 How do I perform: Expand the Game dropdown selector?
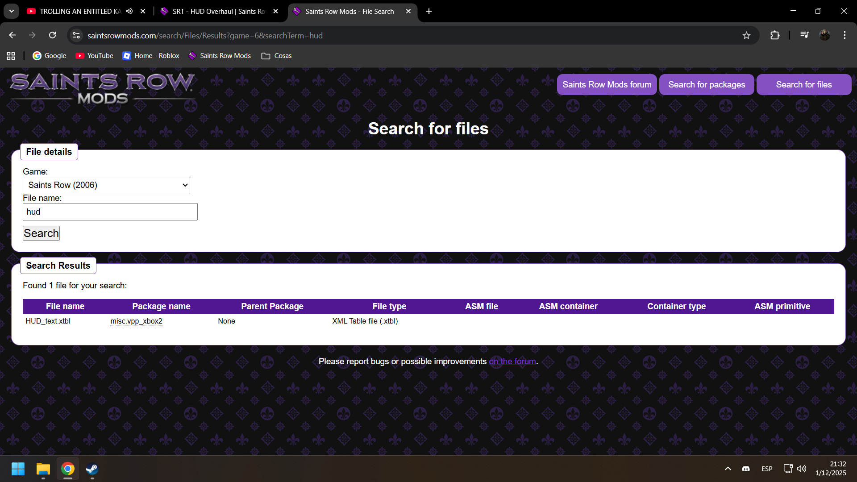point(106,185)
